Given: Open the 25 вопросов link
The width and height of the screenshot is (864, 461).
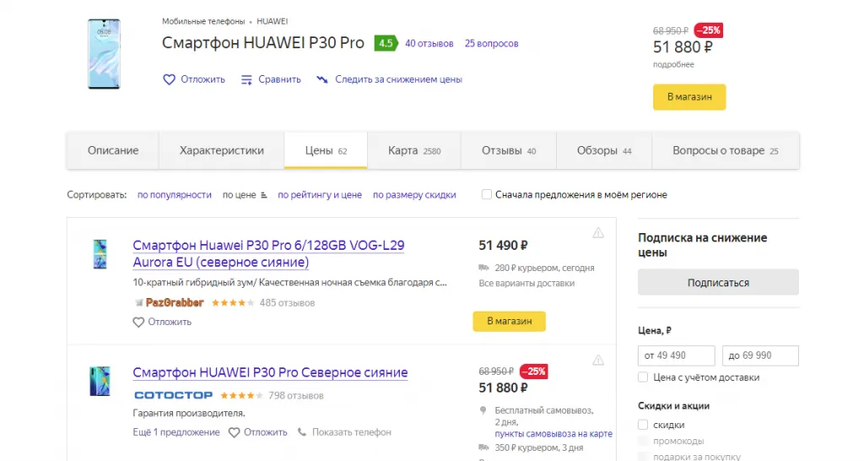Looking at the screenshot, I should click(491, 43).
